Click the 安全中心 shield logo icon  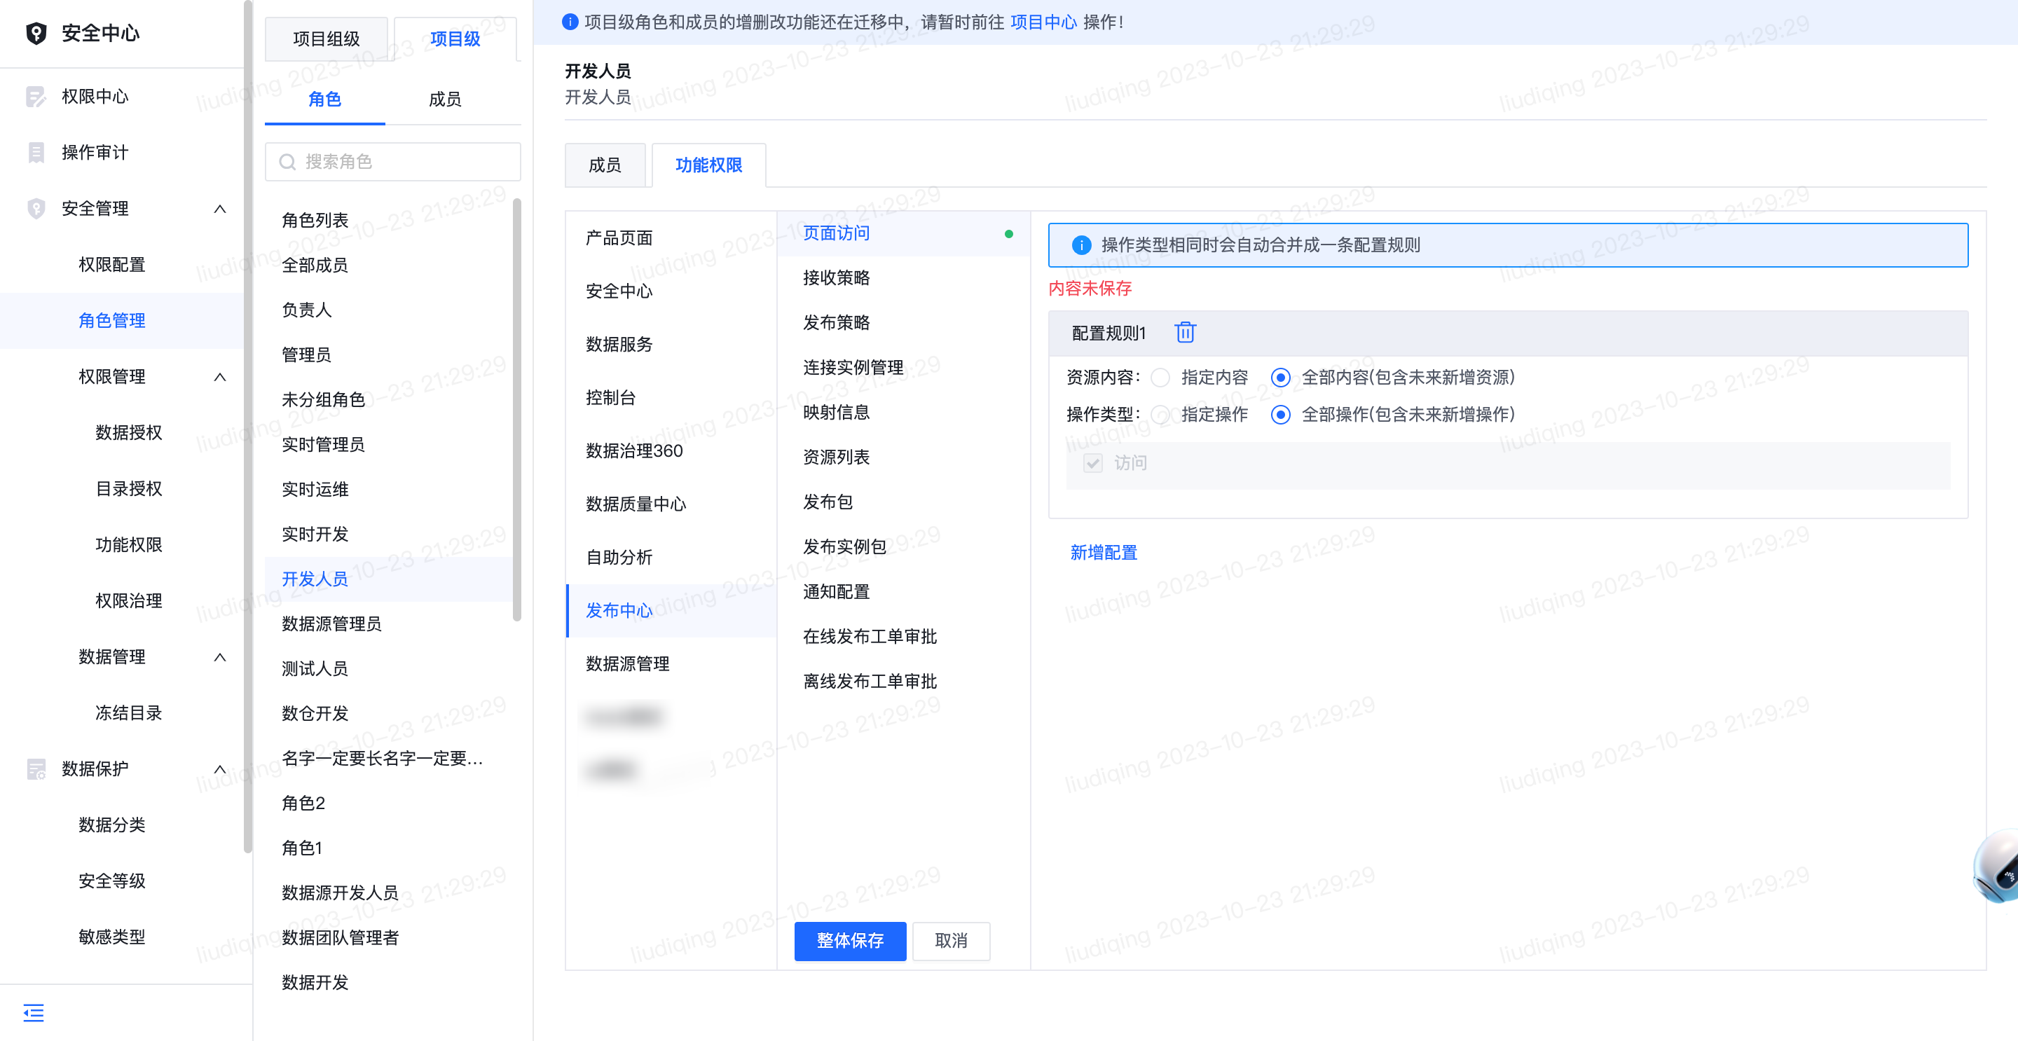(x=36, y=33)
